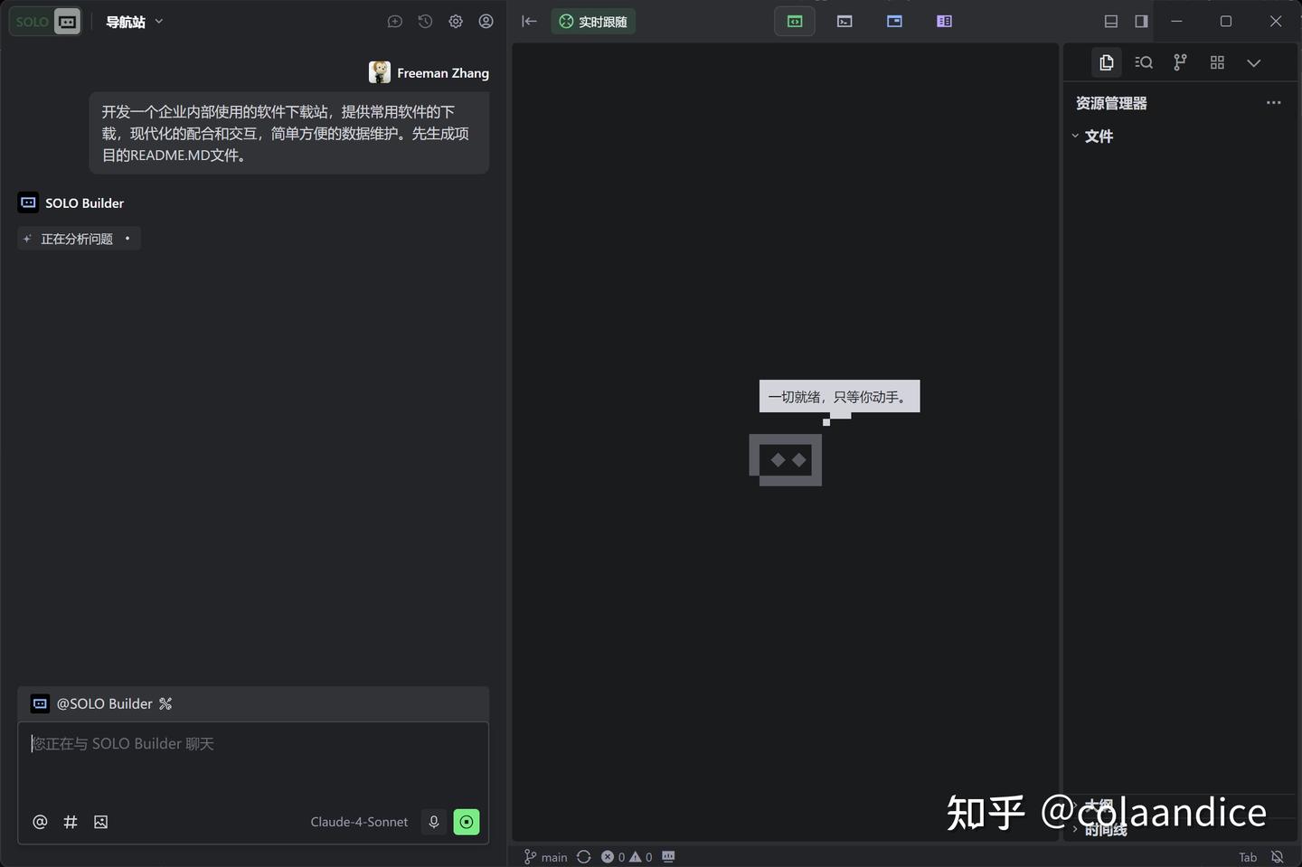Toggle the secondary sidebar layout icon
Viewport: 1302px width, 867px height.
(1140, 21)
